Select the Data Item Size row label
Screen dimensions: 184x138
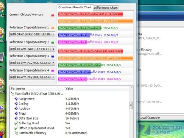coord(28,118)
